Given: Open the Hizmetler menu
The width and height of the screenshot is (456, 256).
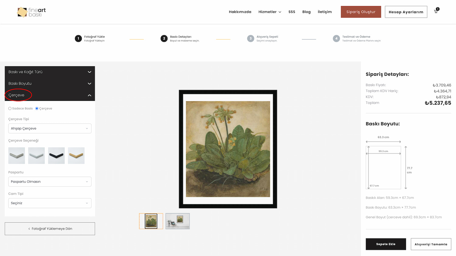Looking at the screenshot, I should pyautogui.click(x=270, y=12).
